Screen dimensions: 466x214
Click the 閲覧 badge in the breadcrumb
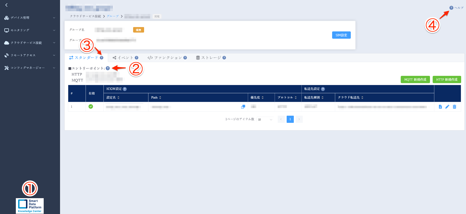tap(157, 16)
